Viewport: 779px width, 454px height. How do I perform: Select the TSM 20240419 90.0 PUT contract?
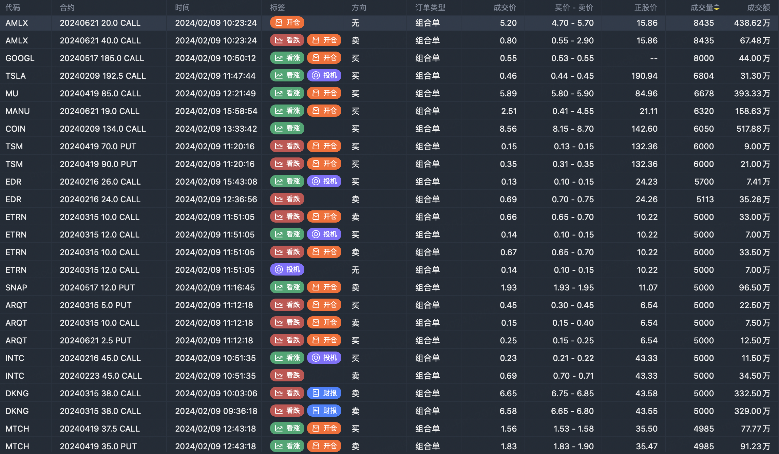coord(98,164)
